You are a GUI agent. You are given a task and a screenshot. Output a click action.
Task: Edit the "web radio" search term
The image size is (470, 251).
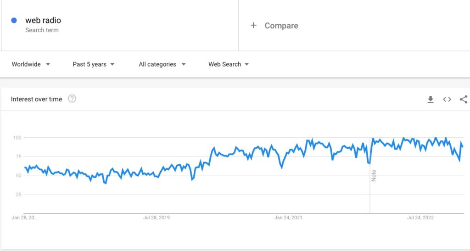pyautogui.click(x=43, y=20)
